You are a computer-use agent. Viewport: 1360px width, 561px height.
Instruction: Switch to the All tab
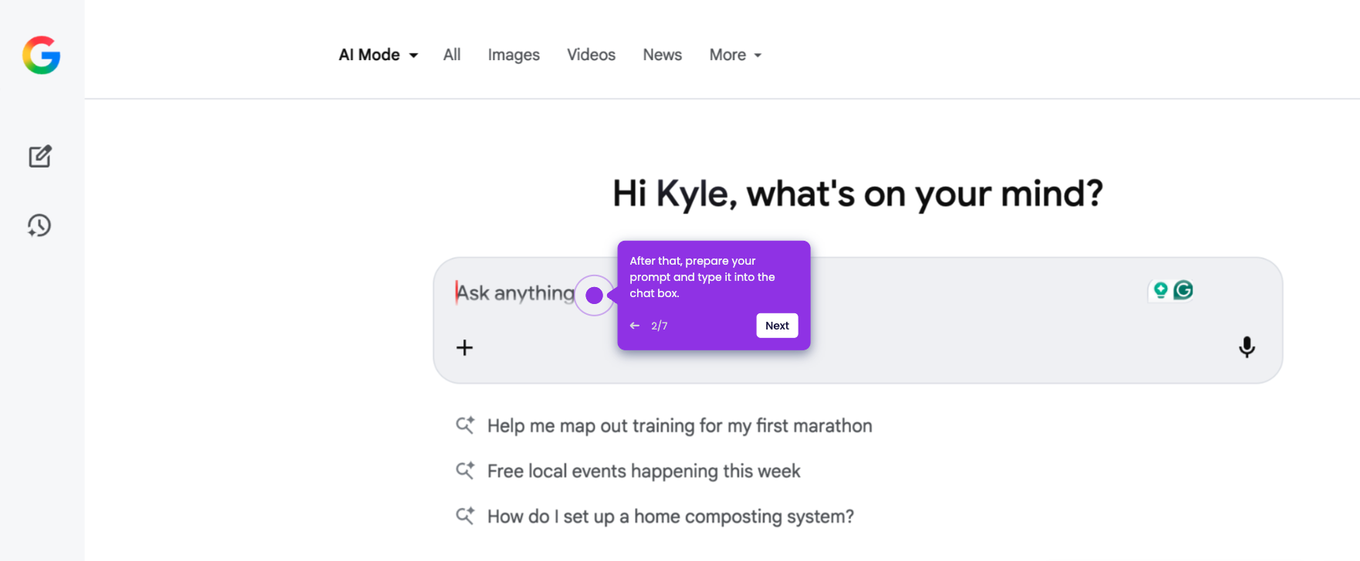point(452,55)
